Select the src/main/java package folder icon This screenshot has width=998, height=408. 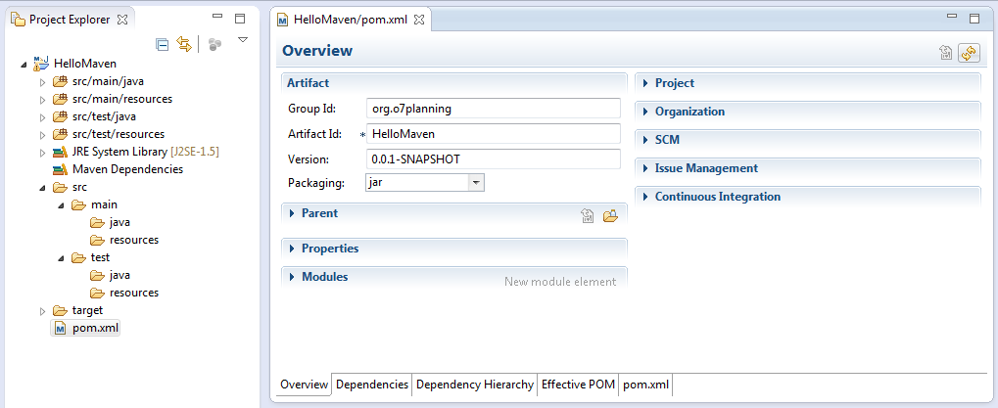(60, 81)
